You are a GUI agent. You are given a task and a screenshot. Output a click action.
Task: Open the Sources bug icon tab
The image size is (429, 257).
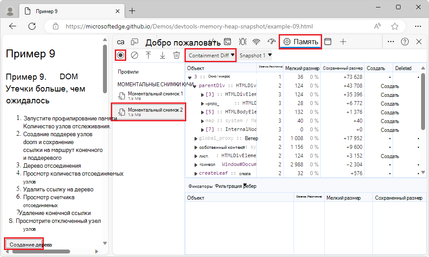pyautogui.click(x=242, y=42)
